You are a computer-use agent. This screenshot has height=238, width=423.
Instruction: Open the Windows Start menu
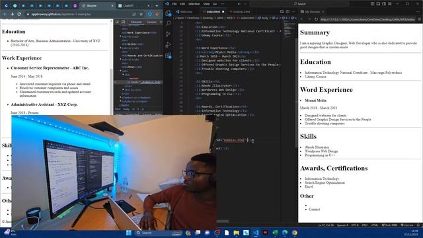[129, 233]
